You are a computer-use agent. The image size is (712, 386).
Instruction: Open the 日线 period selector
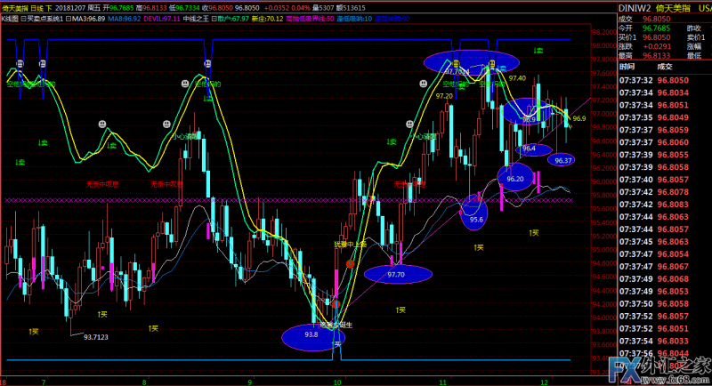(34, 6)
